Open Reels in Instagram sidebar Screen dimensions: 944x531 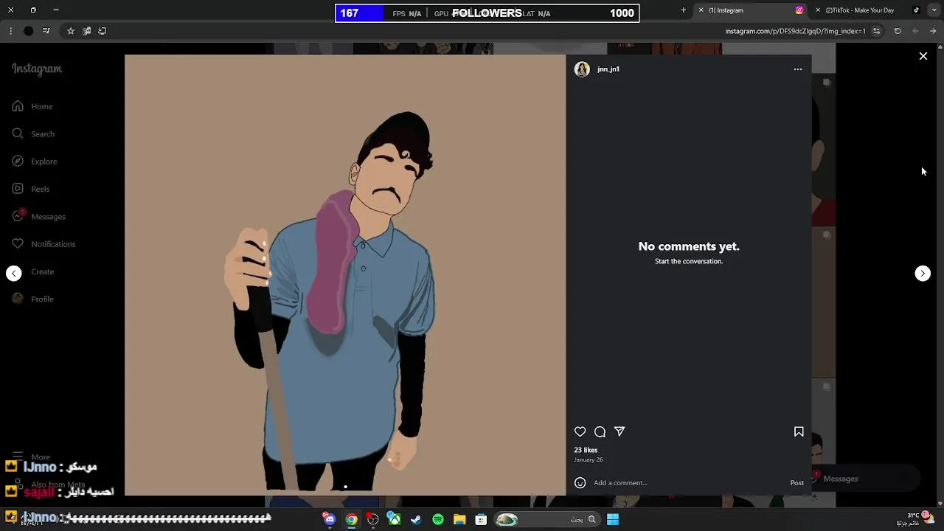(31, 189)
